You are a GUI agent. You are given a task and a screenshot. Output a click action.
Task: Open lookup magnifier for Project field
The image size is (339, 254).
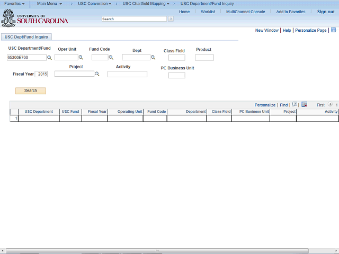(97, 74)
